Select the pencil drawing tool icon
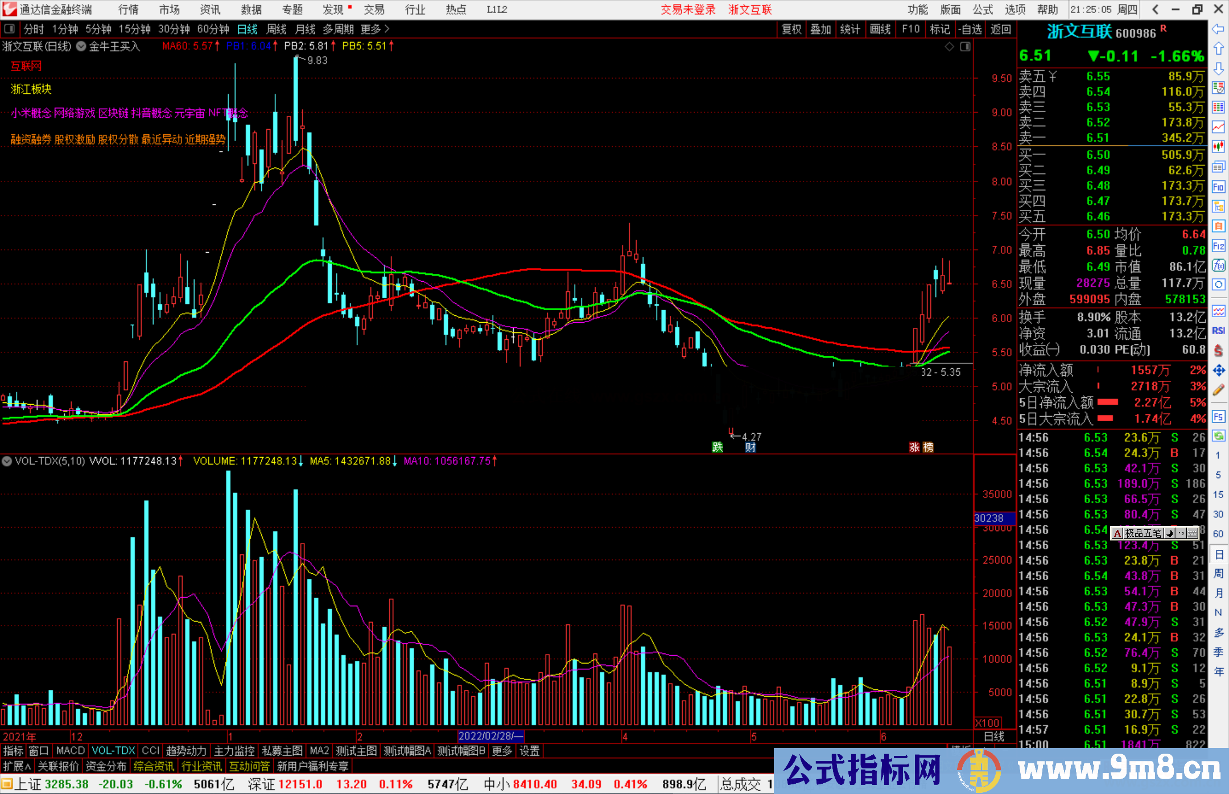The width and height of the screenshot is (1229, 794). pos(1218,390)
